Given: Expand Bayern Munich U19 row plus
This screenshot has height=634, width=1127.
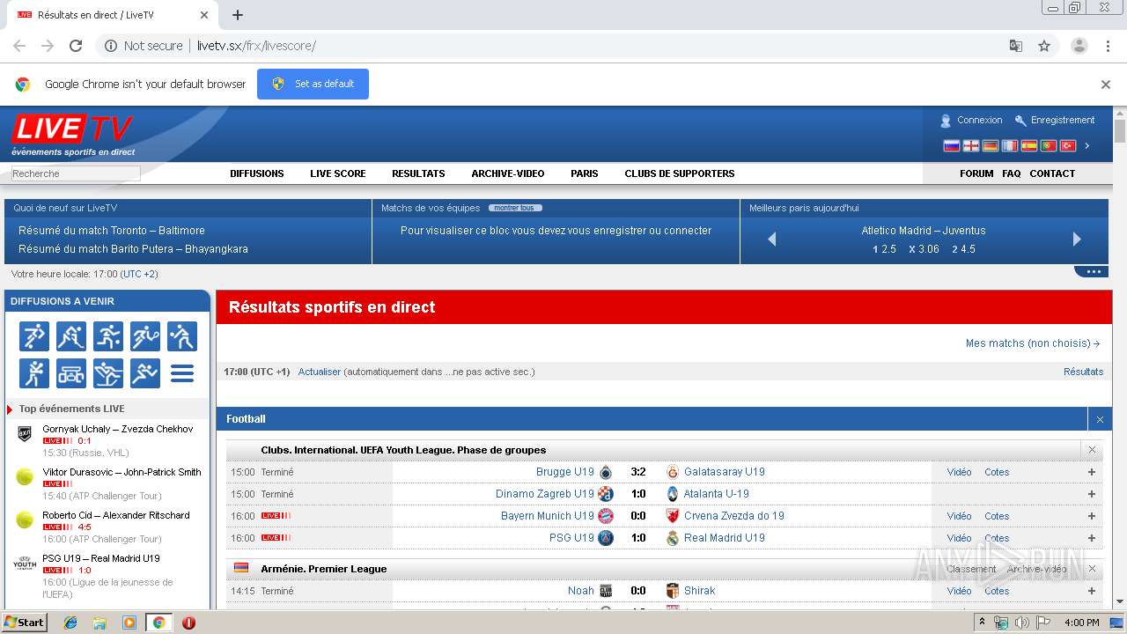Looking at the screenshot, I should coord(1092,516).
